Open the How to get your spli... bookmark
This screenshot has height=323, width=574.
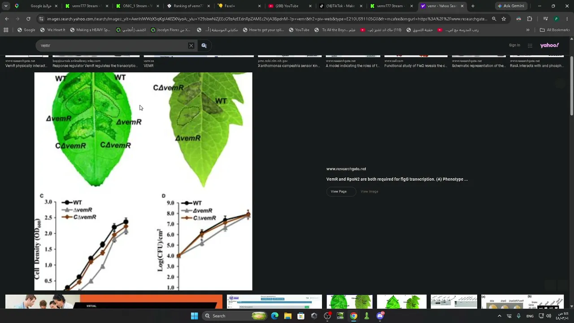[263, 30]
